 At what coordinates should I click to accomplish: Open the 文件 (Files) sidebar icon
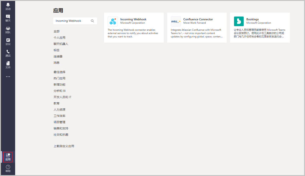pyautogui.click(x=8, y=65)
